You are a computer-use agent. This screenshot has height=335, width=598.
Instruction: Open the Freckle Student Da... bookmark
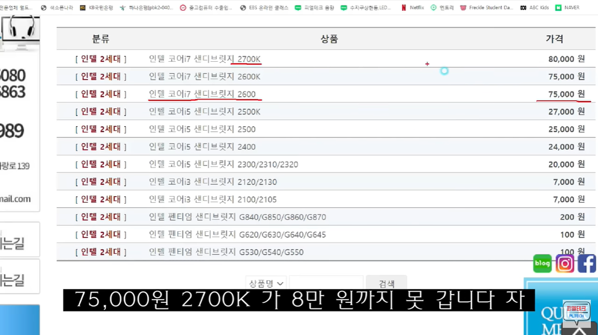click(486, 8)
